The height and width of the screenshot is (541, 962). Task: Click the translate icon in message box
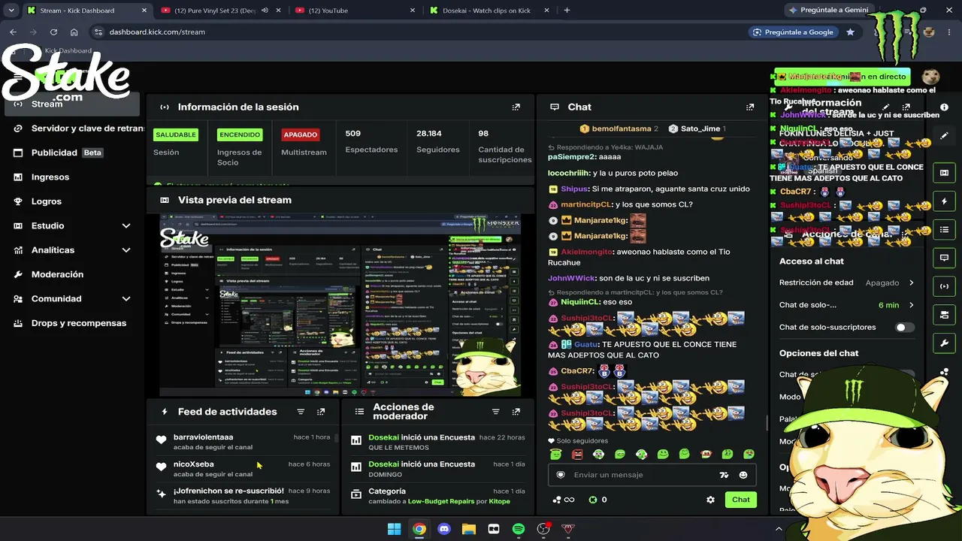coord(724,475)
